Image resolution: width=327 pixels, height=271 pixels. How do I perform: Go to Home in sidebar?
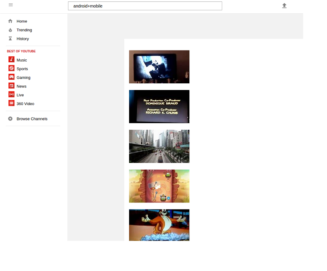pos(22,21)
